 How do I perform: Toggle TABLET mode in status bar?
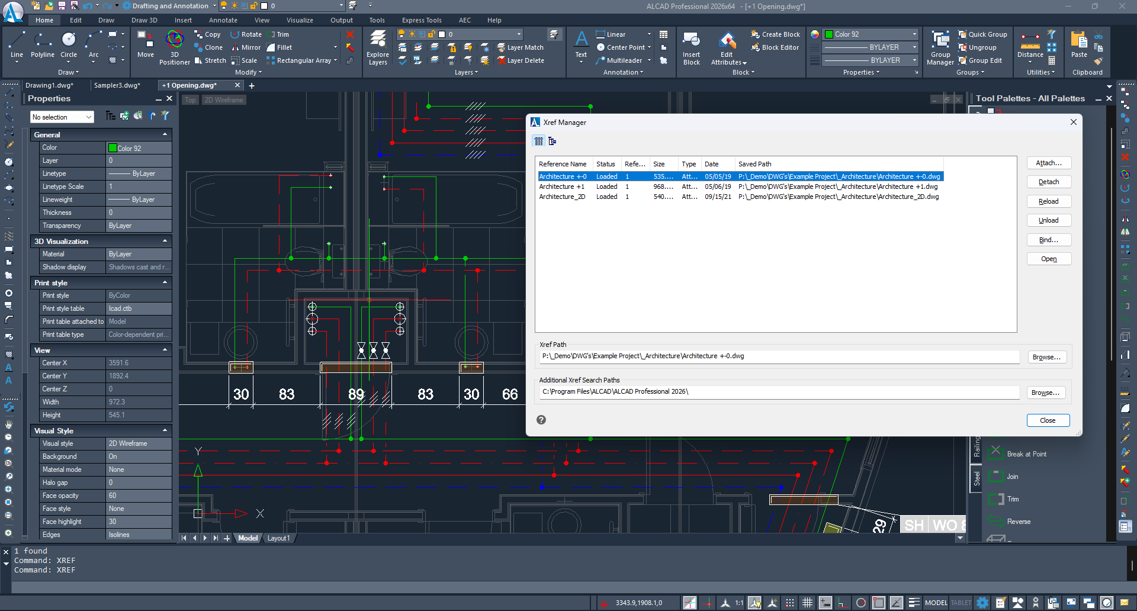click(961, 603)
